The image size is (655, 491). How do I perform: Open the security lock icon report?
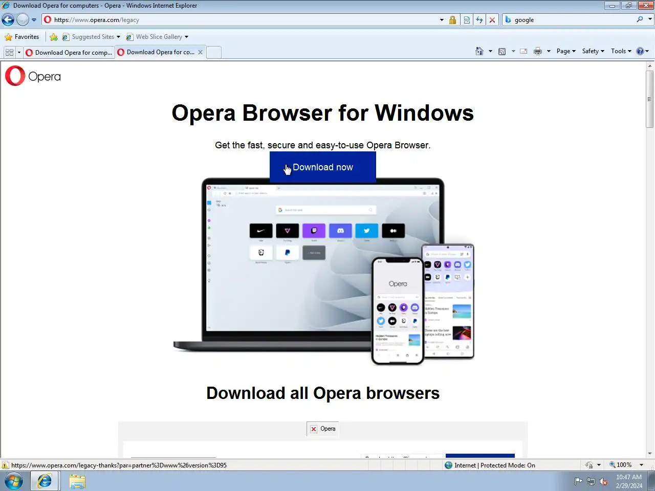tap(452, 20)
